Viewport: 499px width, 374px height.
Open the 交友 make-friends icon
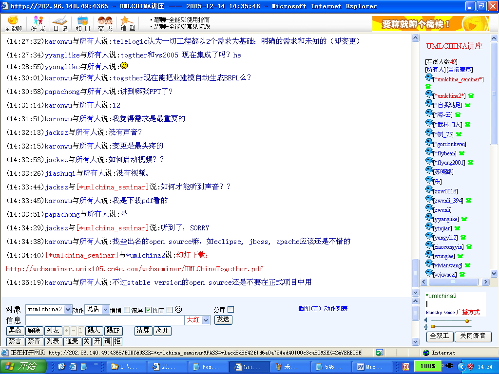coord(105,23)
